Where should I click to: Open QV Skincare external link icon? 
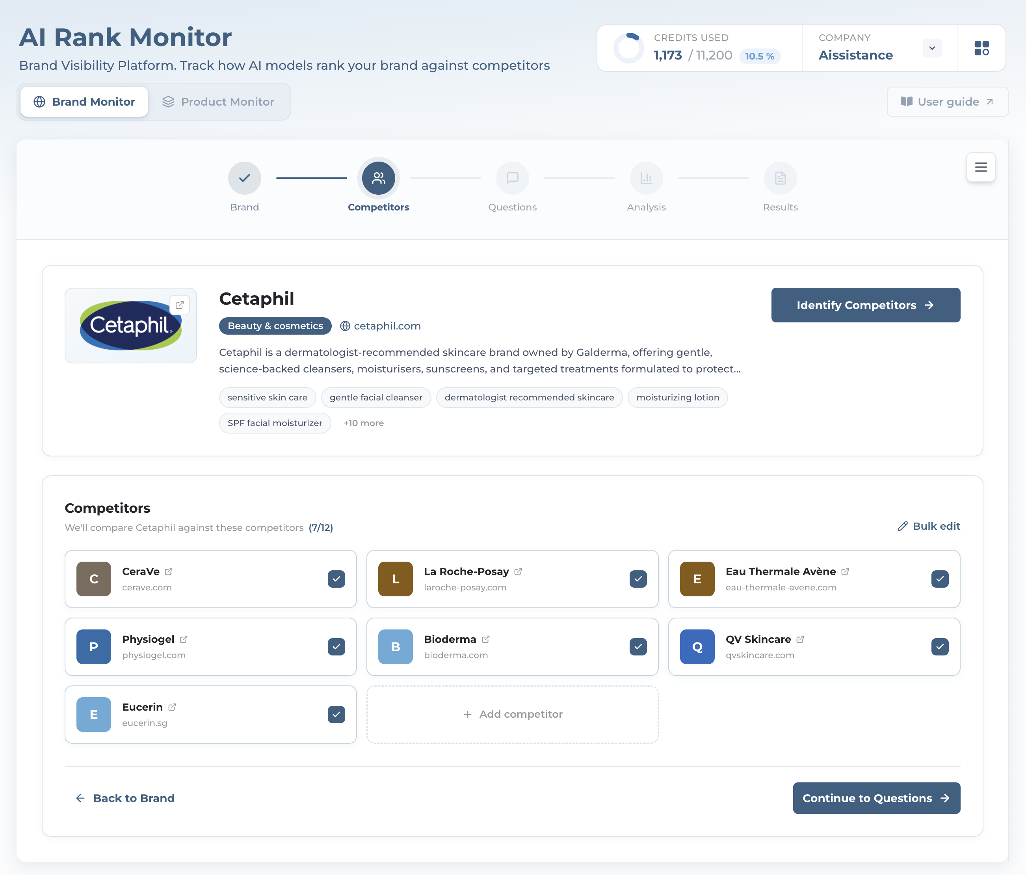point(800,639)
